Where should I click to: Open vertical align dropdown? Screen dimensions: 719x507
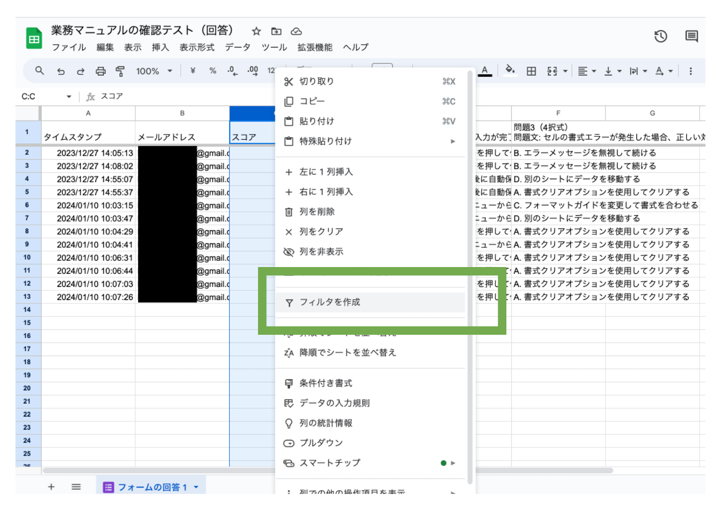pos(613,71)
